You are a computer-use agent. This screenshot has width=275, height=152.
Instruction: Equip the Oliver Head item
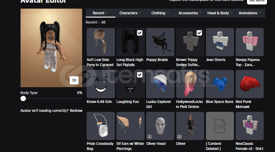tap(160, 126)
